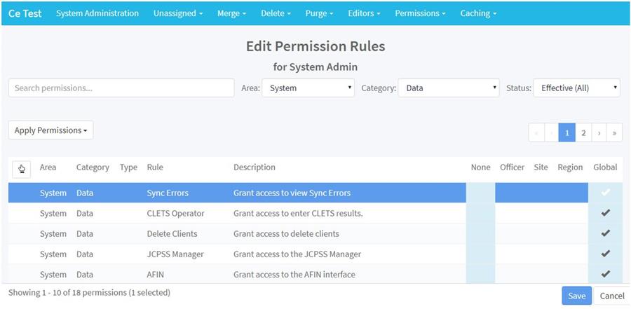
Task: Click the select-all hand icon in table header
Action: tap(21, 168)
